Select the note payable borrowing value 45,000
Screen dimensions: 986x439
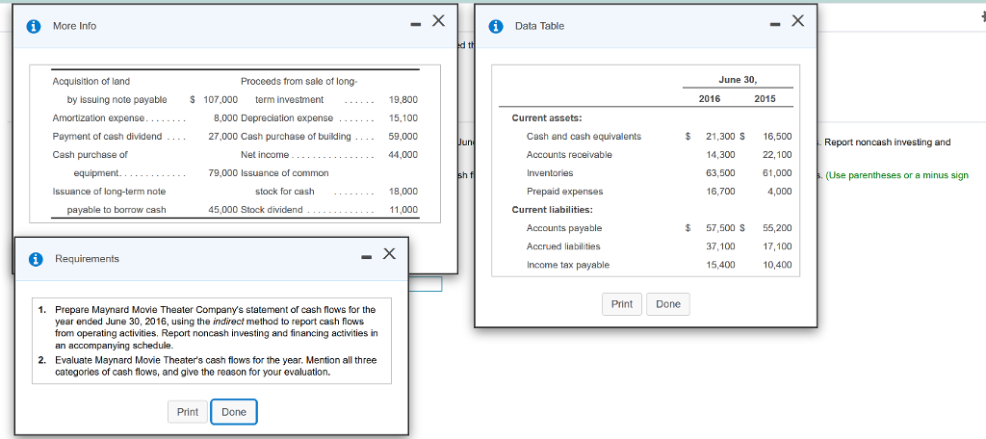[223, 210]
